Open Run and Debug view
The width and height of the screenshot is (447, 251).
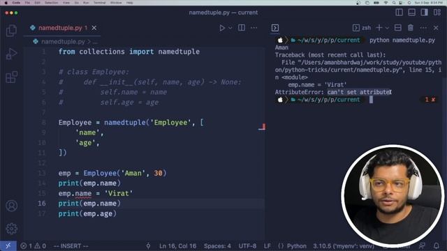coord(11,54)
